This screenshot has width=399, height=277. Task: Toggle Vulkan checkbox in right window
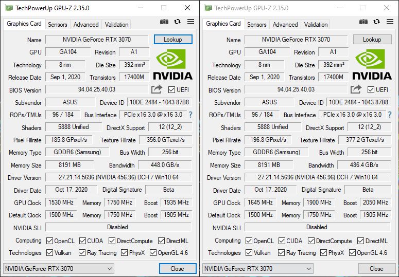coord(249,253)
